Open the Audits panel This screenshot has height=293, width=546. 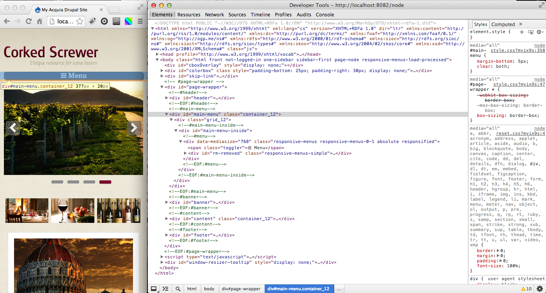click(x=304, y=15)
